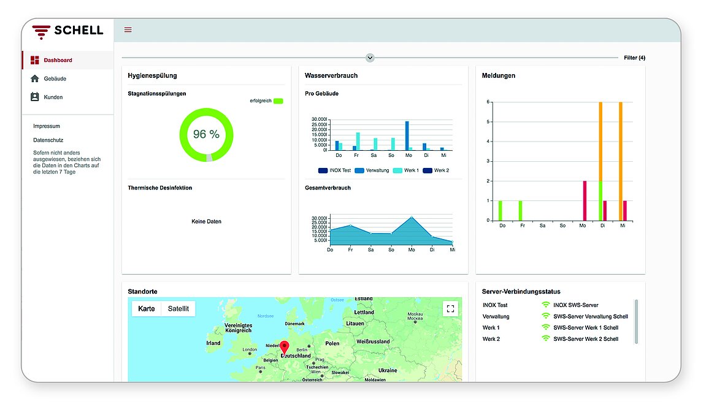The width and height of the screenshot is (717, 418).
Task: Open the hamburger menu icon
Action: [x=128, y=29]
